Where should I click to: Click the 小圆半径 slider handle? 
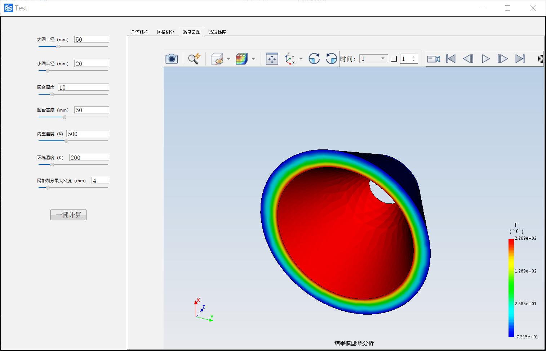click(48, 71)
